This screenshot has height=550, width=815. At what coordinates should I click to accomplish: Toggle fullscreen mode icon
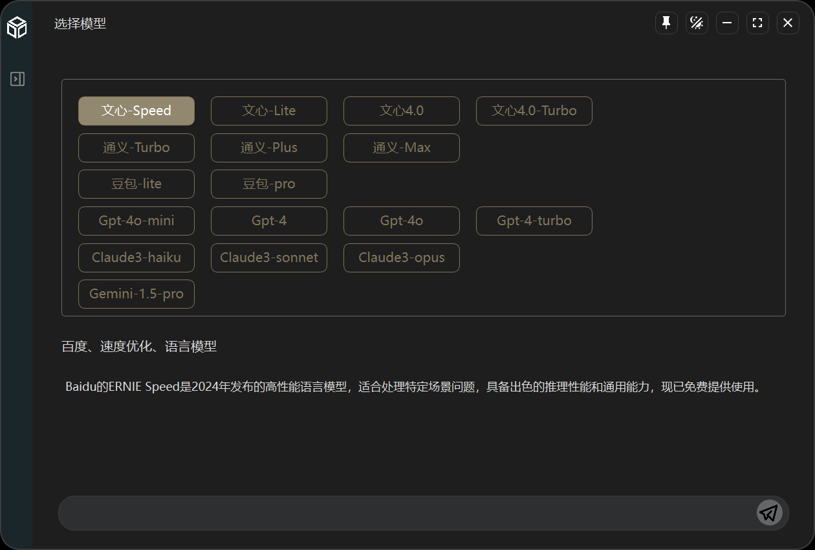tap(757, 23)
